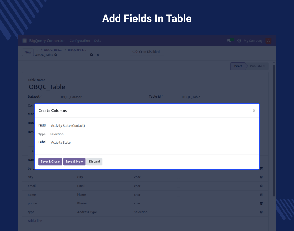
Task: Click the Discard button
Action: [94, 162]
